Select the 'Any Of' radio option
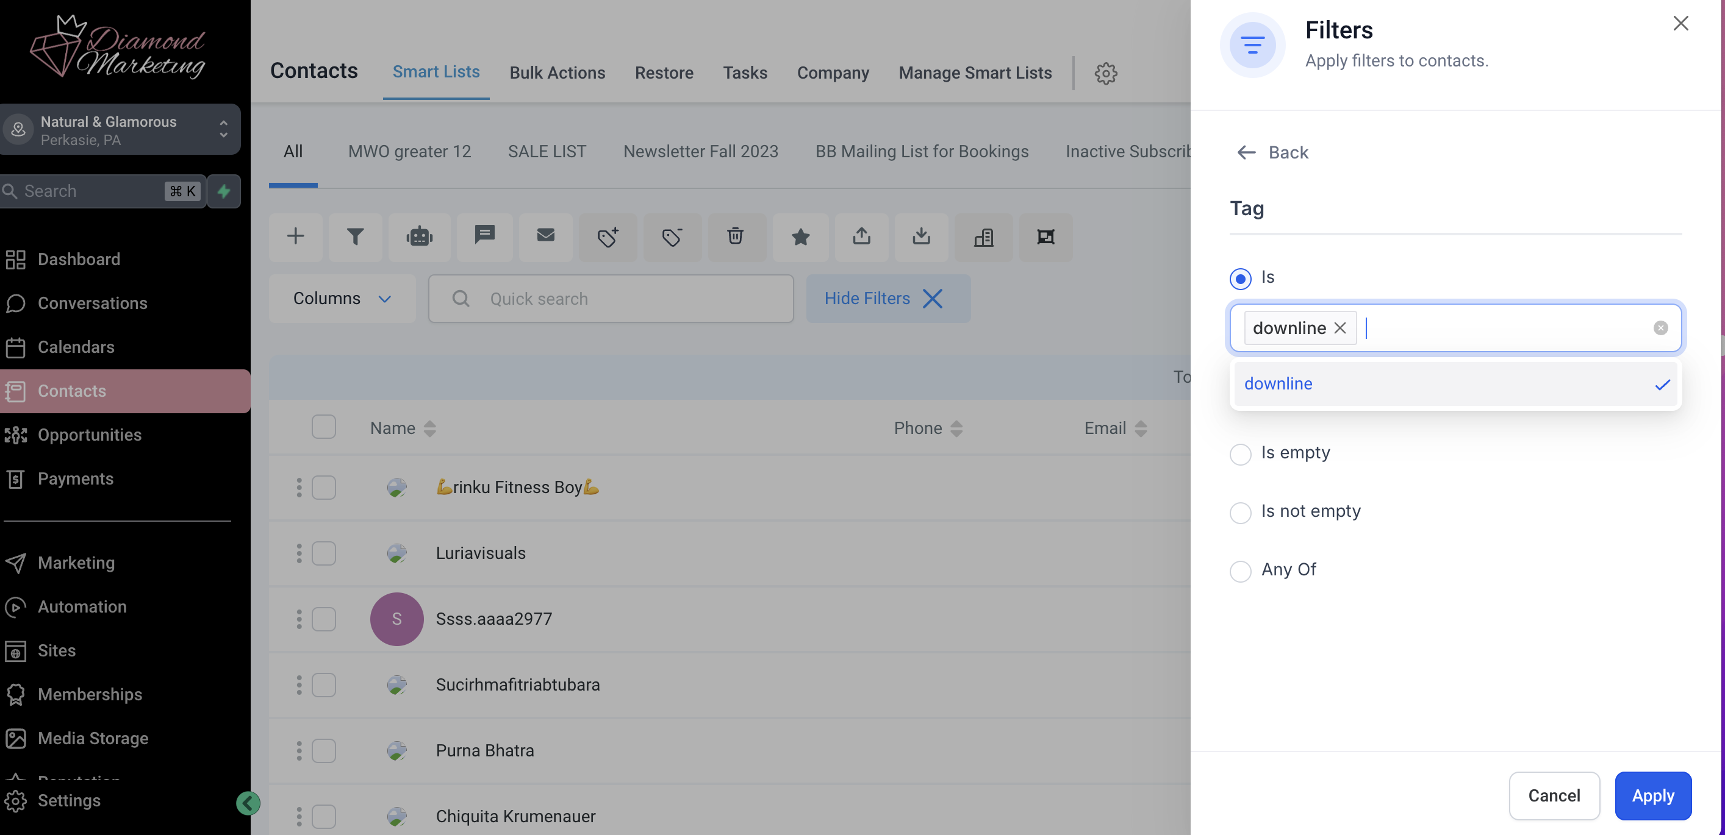This screenshot has height=835, width=1725. point(1240,570)
